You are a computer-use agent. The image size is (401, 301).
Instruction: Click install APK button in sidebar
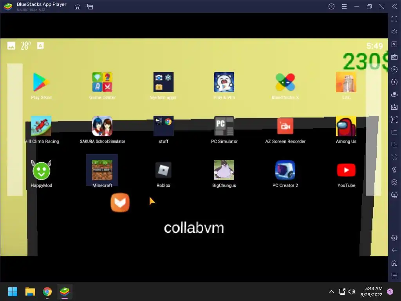[394, 107]
